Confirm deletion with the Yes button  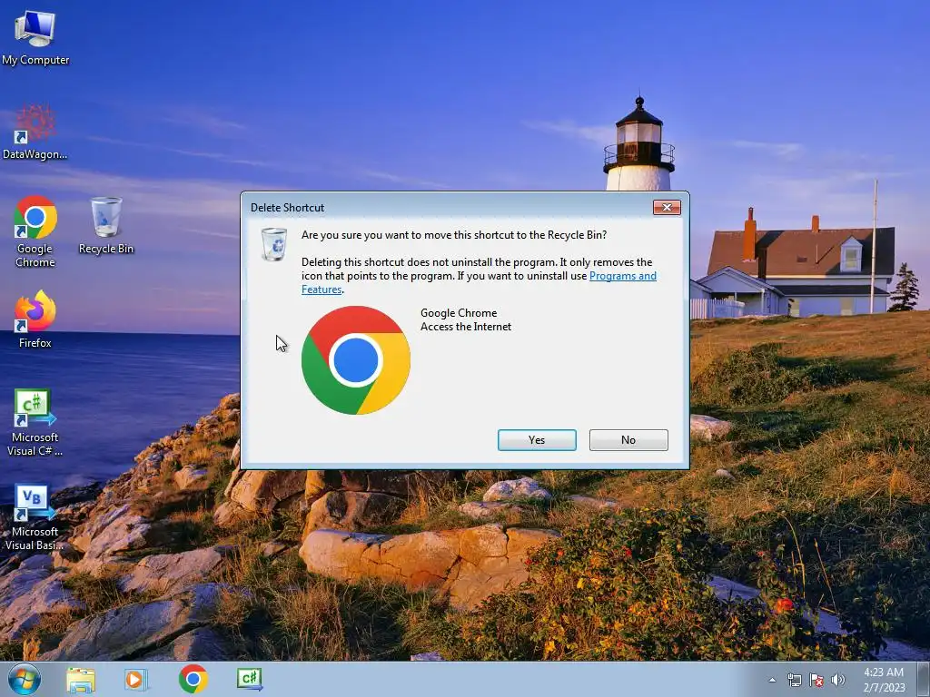(x=537, y=440)
